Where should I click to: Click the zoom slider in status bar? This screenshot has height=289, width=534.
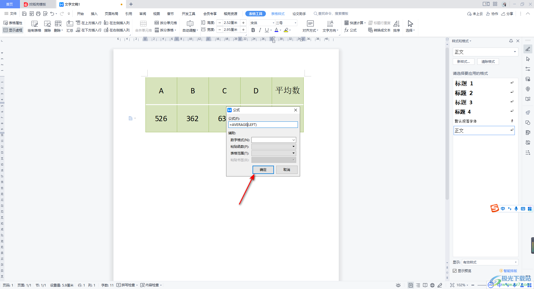click(482, 285)
